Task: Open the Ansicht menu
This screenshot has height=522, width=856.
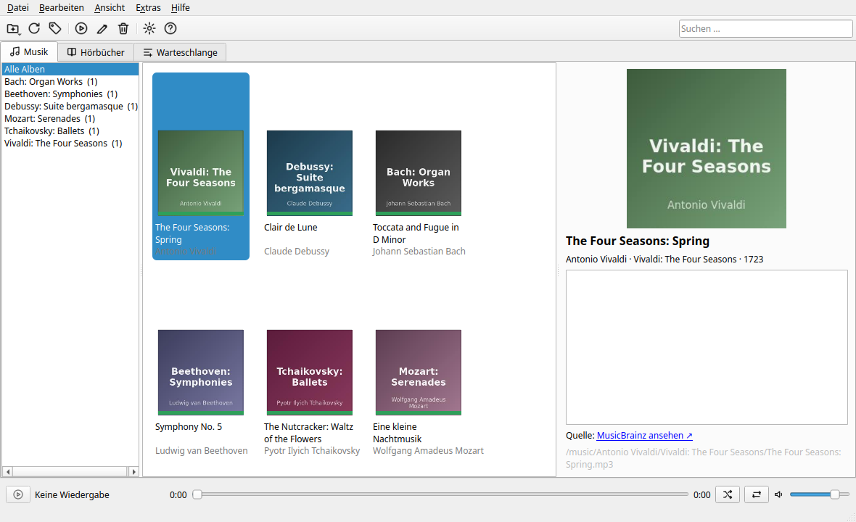Action: (110, 8)
